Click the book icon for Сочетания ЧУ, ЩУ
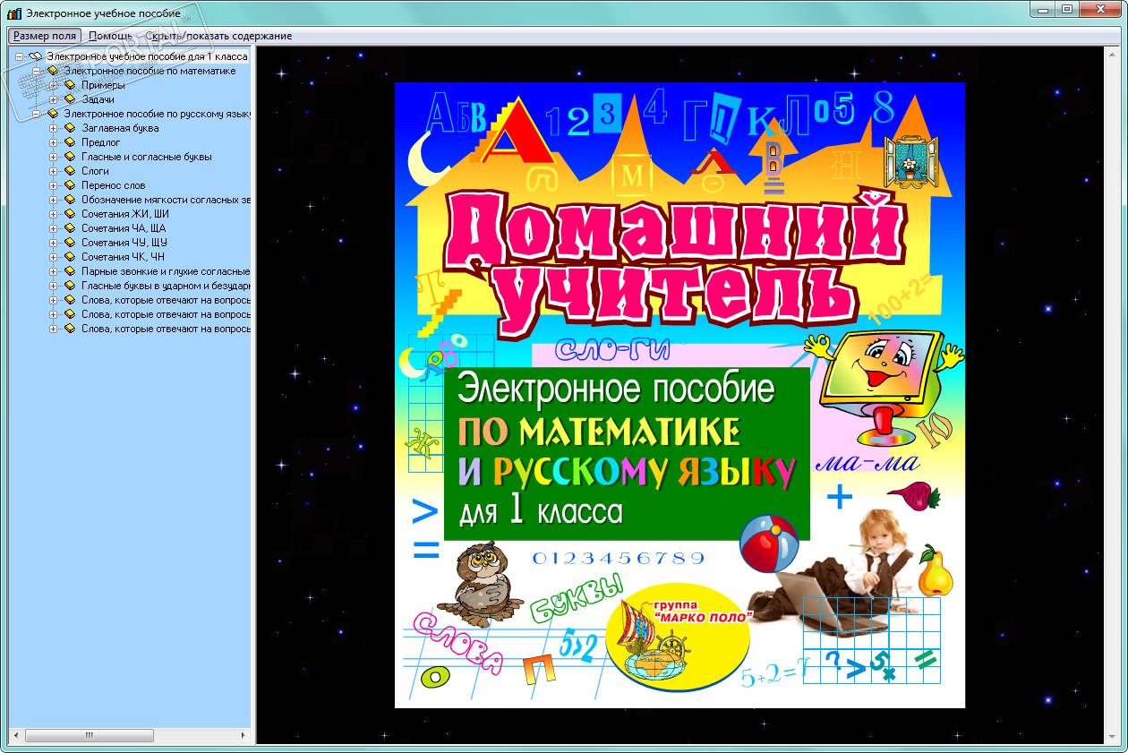This screenshot has width=1128, height=753. (x=70, y=243)
